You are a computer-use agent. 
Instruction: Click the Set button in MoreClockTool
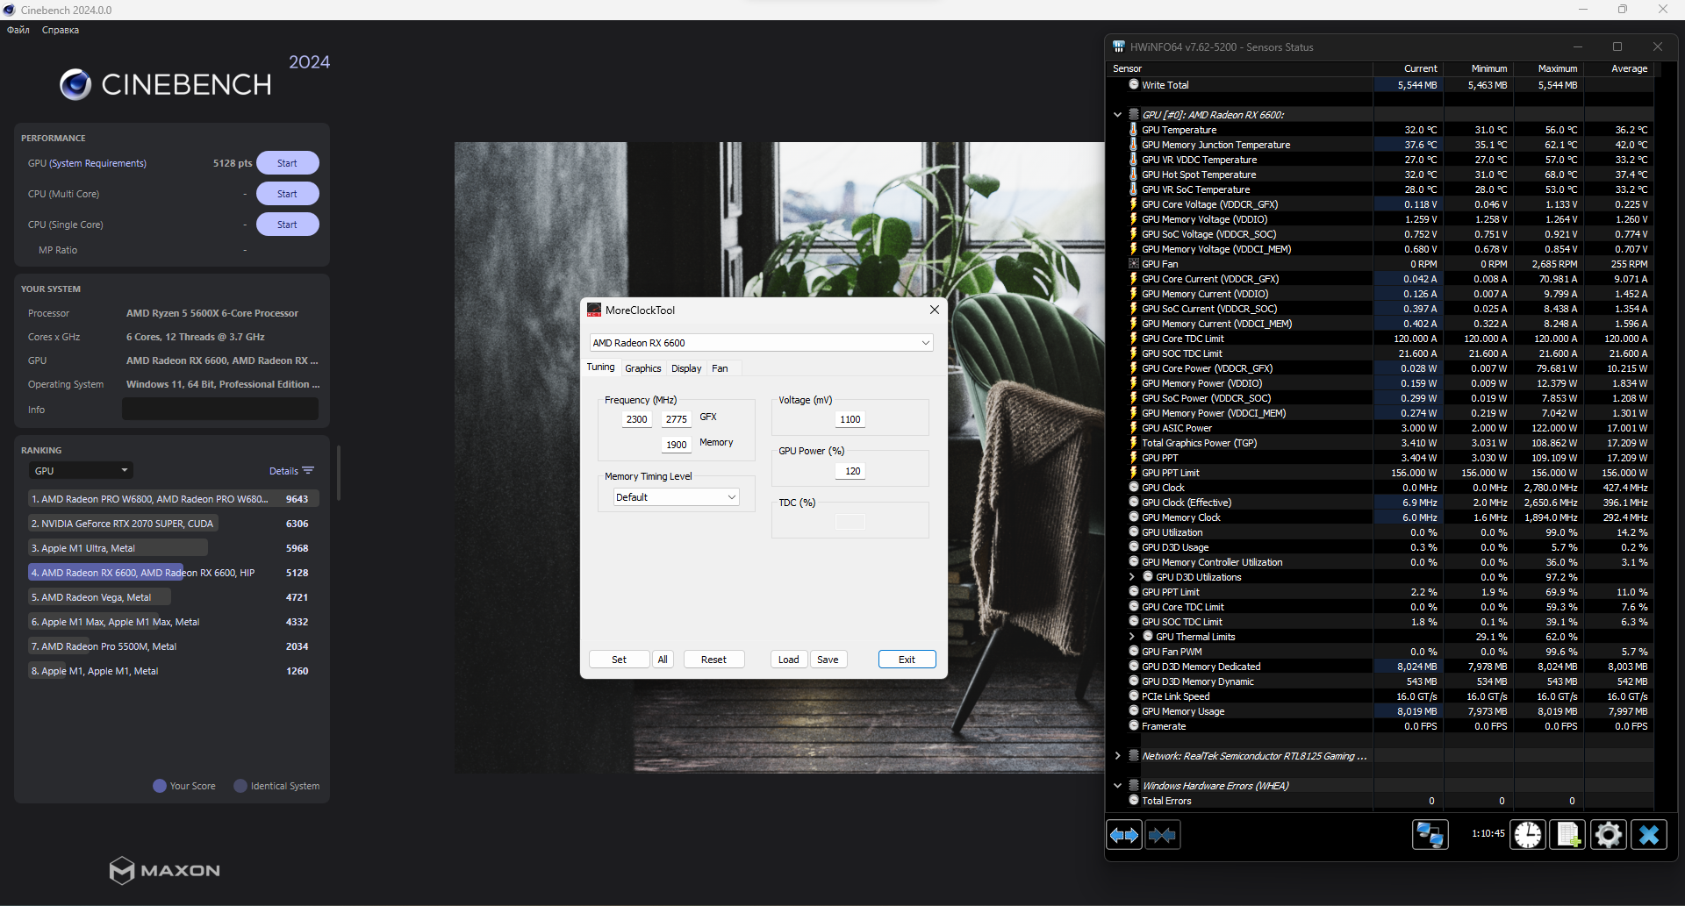click(619, 660)
